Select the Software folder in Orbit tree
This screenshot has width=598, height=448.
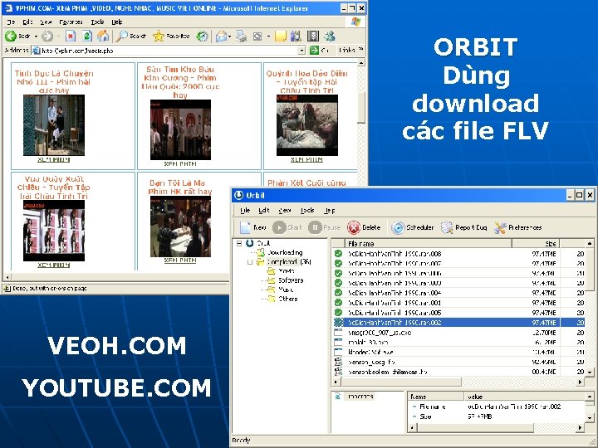(x=285, y=280)
